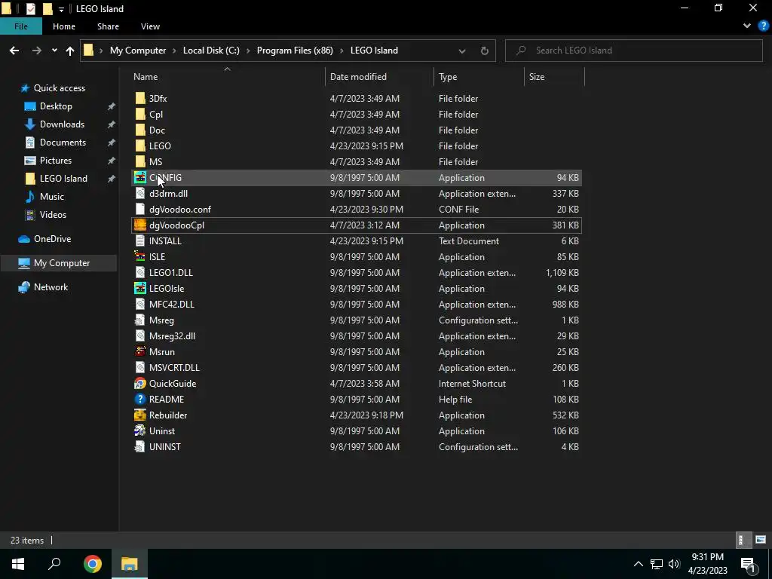Image resolution: width=772 pixels, height=579 pixels.
Task: Open Documents in quick access
Action: pos(63,142)
